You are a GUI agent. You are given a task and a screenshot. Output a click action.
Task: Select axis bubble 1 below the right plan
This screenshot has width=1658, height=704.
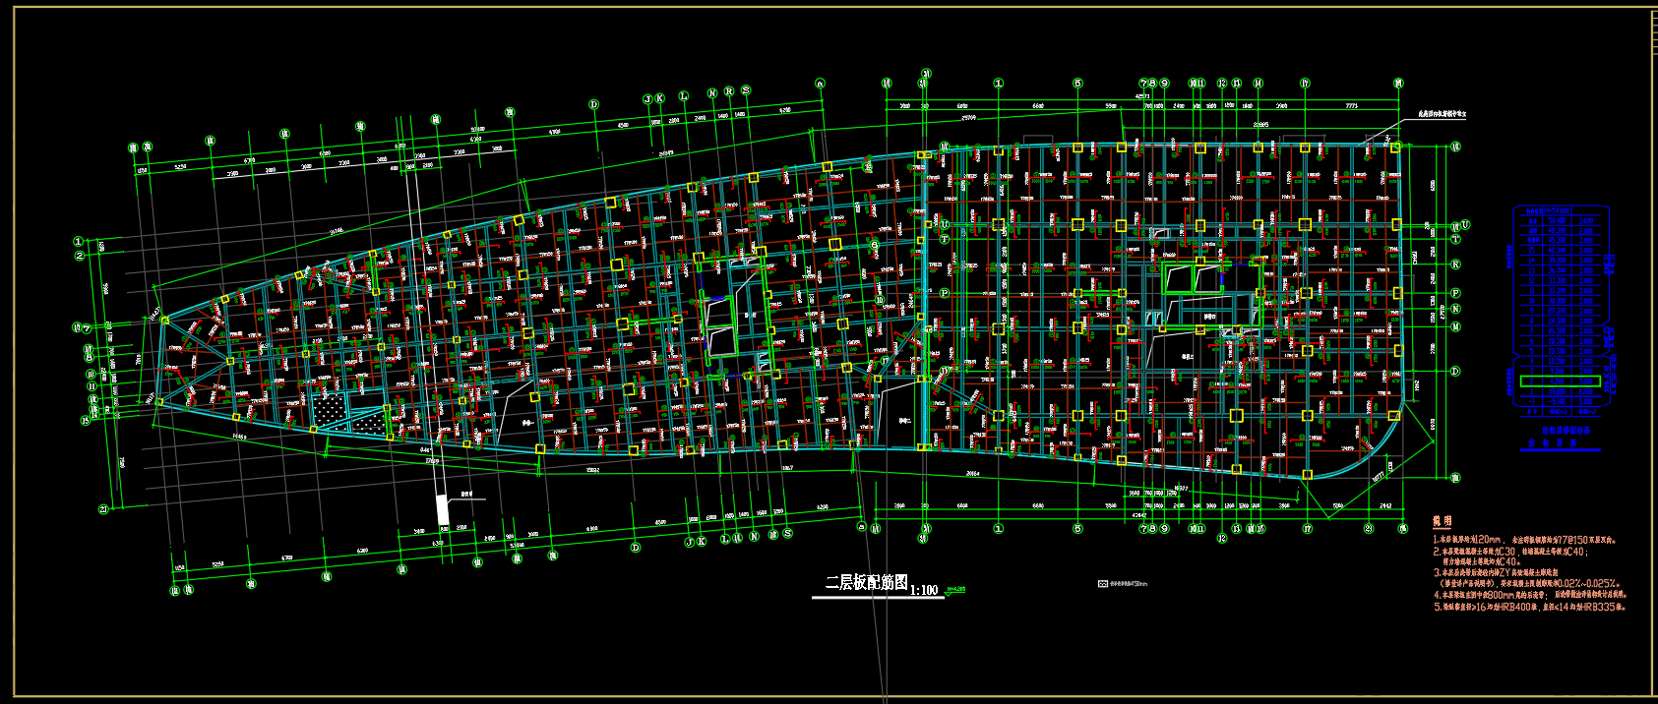pos(999,529)
